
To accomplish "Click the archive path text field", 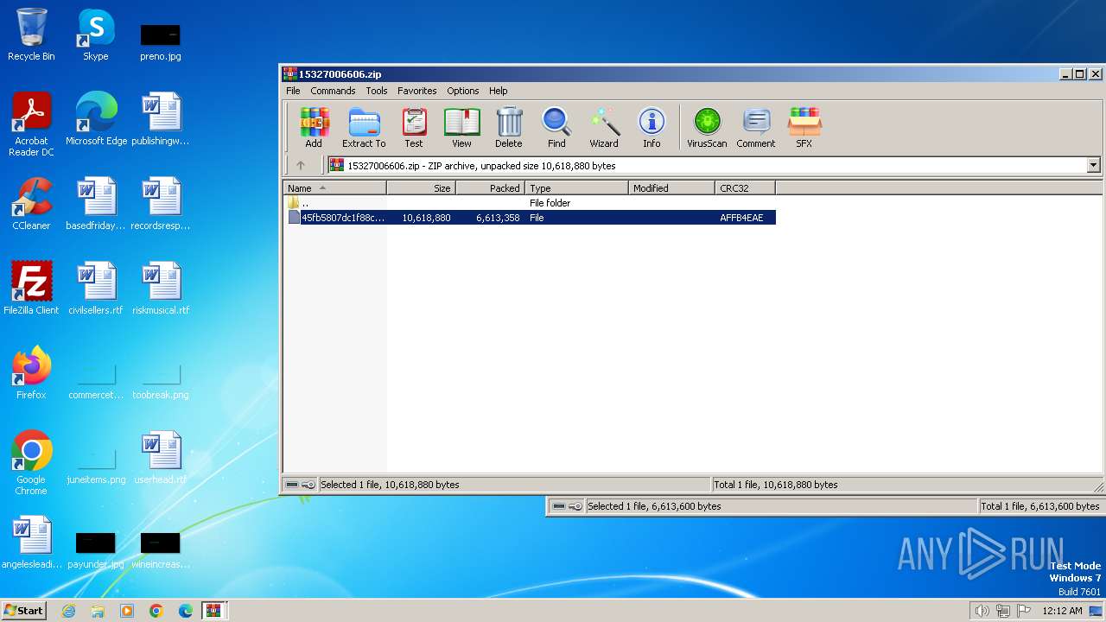I will point(706,165).
